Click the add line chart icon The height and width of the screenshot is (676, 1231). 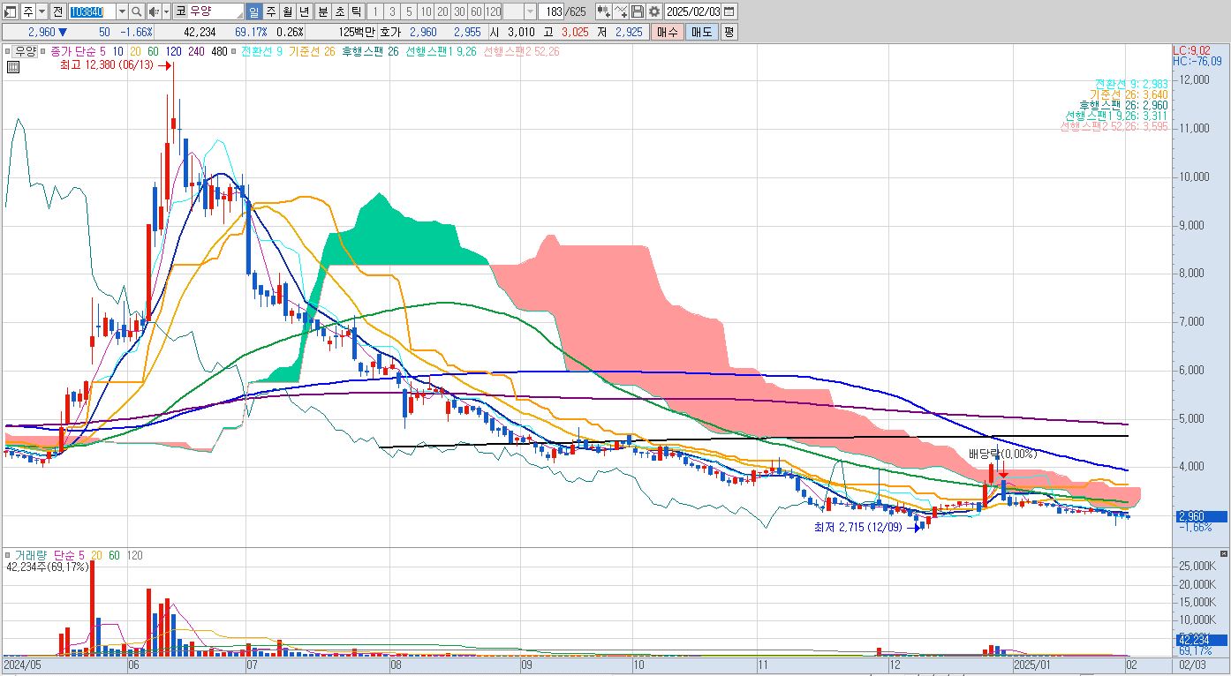pyautogui.click(x=621, y=11)
